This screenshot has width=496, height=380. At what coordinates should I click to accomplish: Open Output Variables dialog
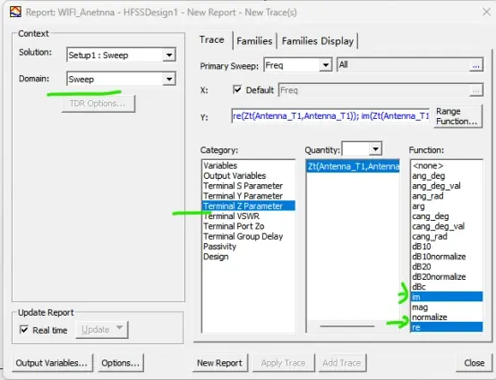[x=52, y=363]
